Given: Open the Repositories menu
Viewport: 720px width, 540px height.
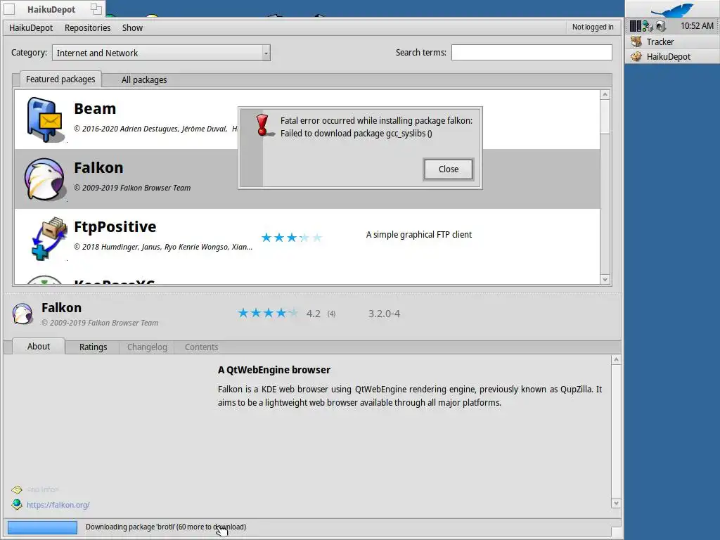Looking at the screenshot, I should [87, 27].
